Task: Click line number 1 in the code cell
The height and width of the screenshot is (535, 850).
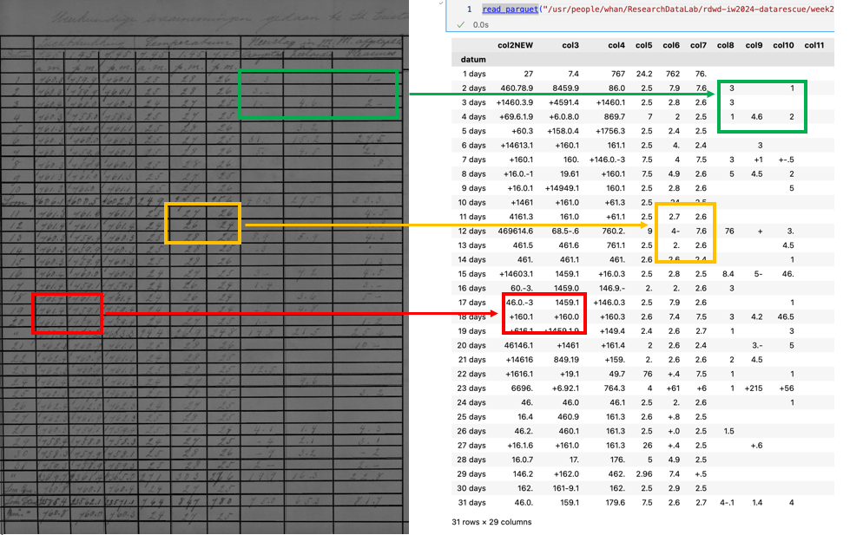Action: click(x=469, y=9)
